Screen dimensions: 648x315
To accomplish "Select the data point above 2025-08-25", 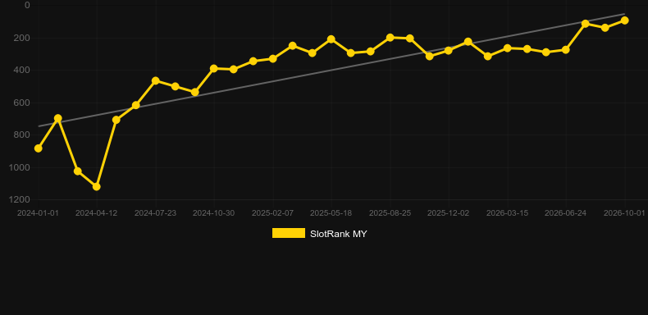I will point(390,38).
